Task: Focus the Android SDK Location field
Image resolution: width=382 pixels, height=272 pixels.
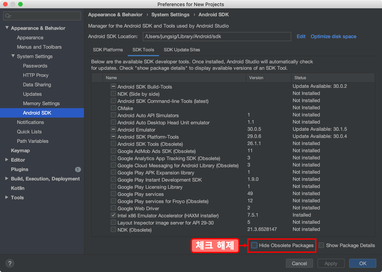Action: tap(217, 36)
